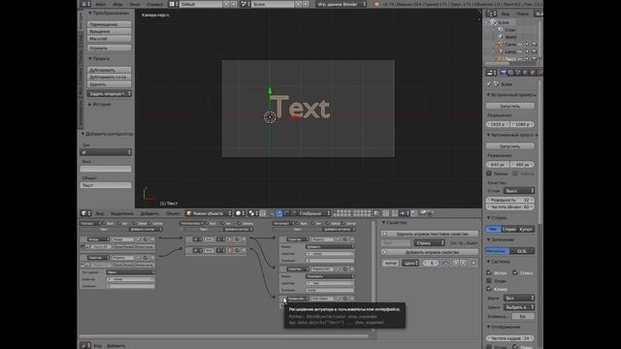Click the Default screen layout field
Image resolution: width=621 pixels, height=349 pixels.
pos(201,4)
